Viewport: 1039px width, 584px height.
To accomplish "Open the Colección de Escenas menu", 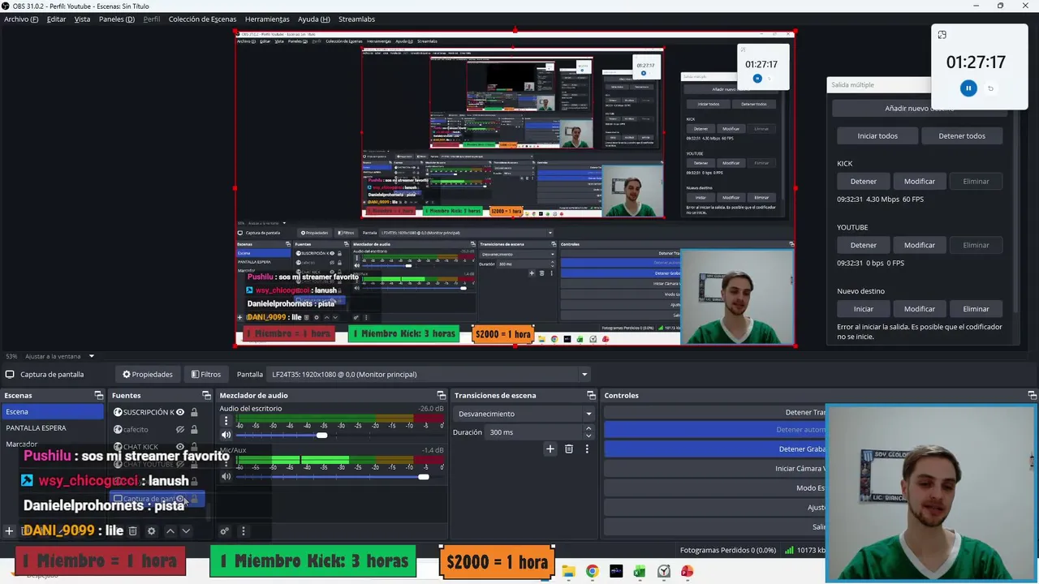I will [x=202, y=19].
